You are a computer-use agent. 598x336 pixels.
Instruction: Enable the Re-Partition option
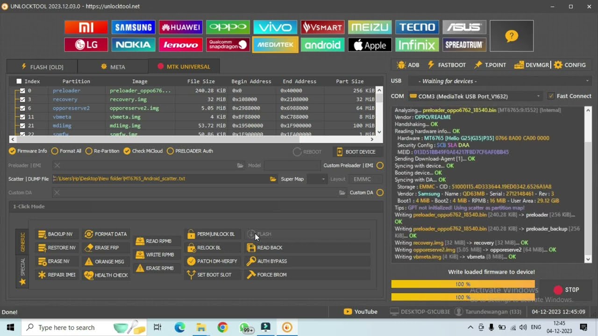[x=102, y=151]
